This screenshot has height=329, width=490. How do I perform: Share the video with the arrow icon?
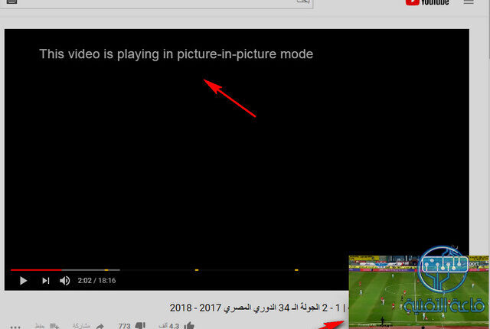pyautogui.click(x=100, y=326)
